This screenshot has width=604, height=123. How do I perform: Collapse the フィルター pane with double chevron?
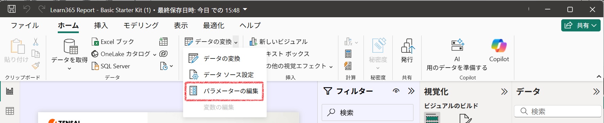click(411, 91)
